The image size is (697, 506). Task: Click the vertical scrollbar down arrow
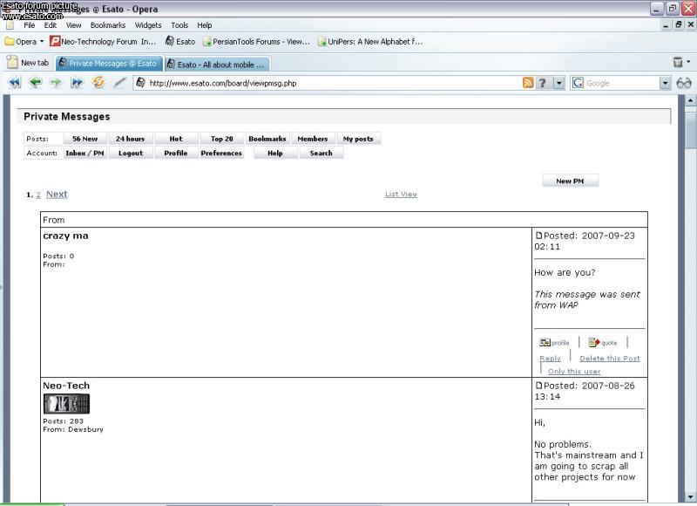coord(690,496)
